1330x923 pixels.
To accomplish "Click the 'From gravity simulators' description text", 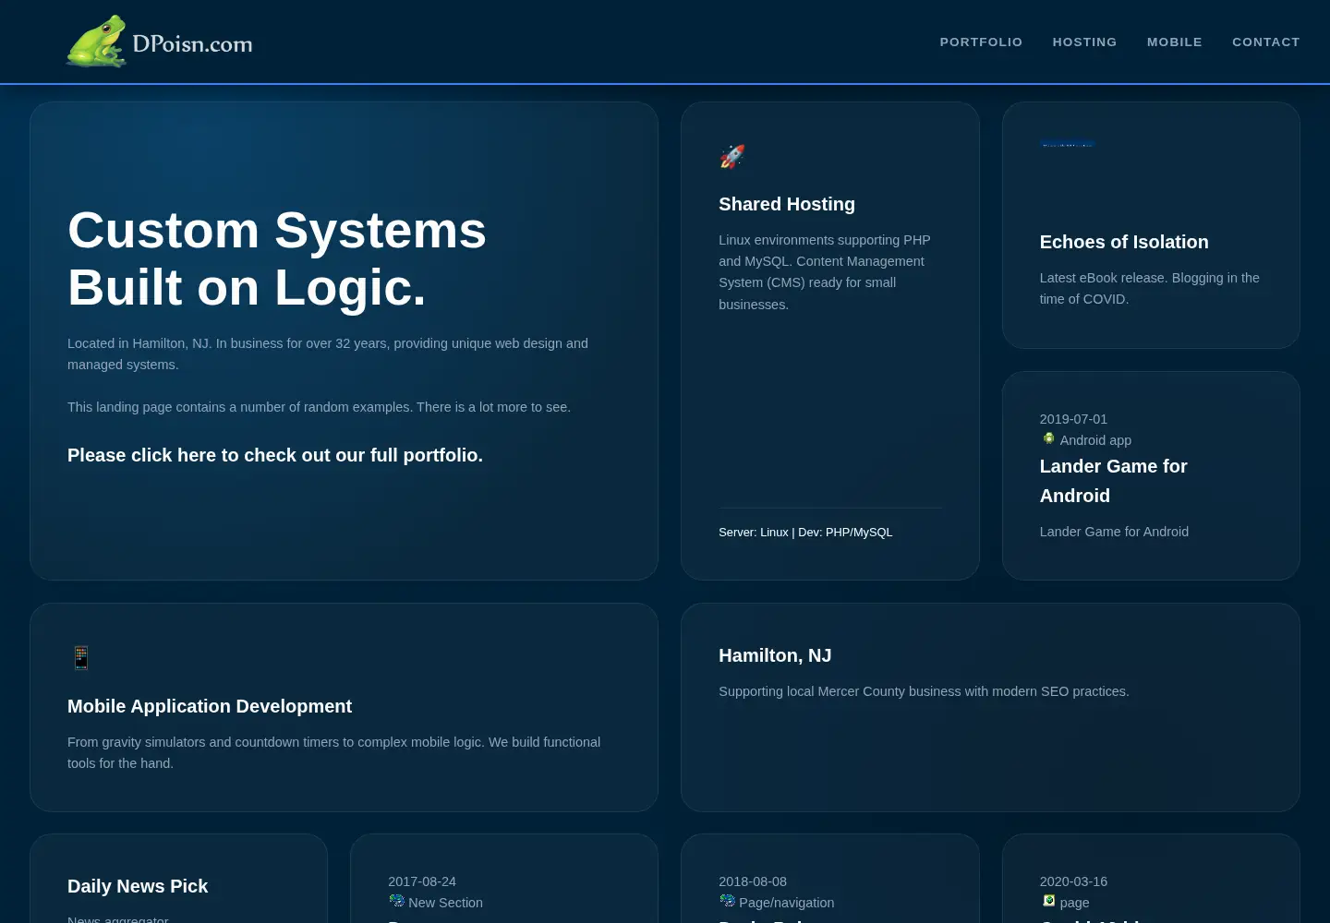I will (334, 752).
